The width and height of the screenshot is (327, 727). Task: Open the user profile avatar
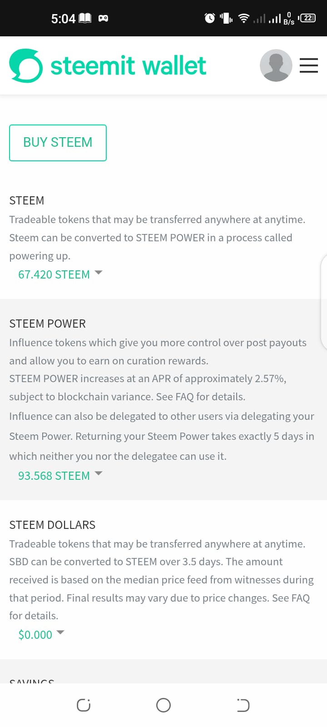tap(276, 65)
